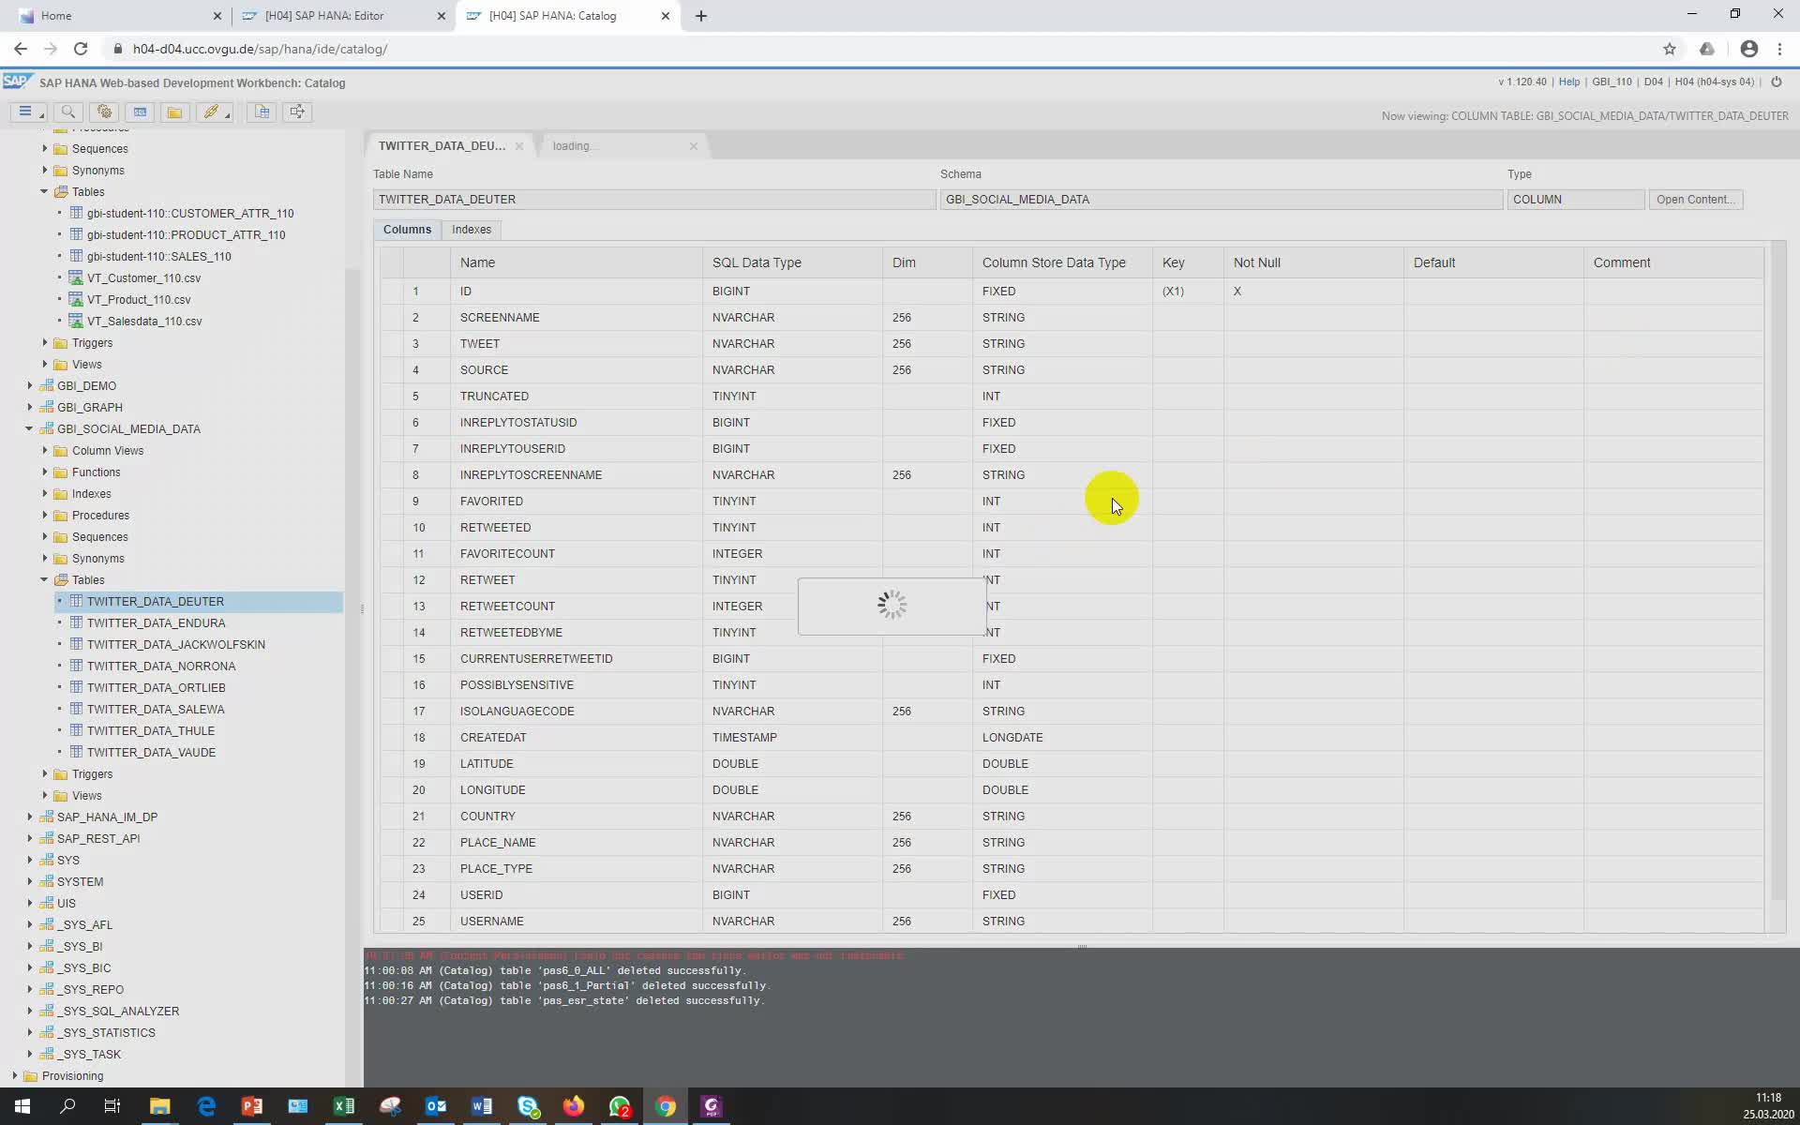Select the Columns tab
This screenshot has width=1800, height=1125.
click(x=407, y=230)
